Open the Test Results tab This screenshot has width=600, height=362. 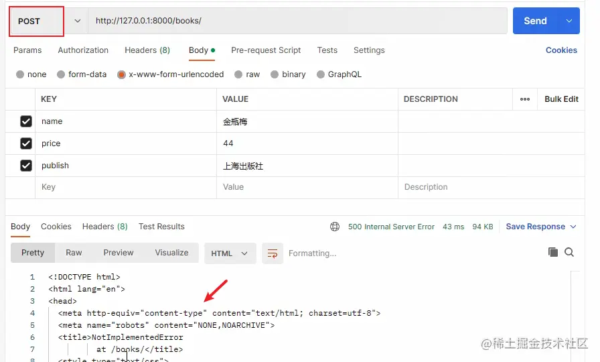click(161, 227)
